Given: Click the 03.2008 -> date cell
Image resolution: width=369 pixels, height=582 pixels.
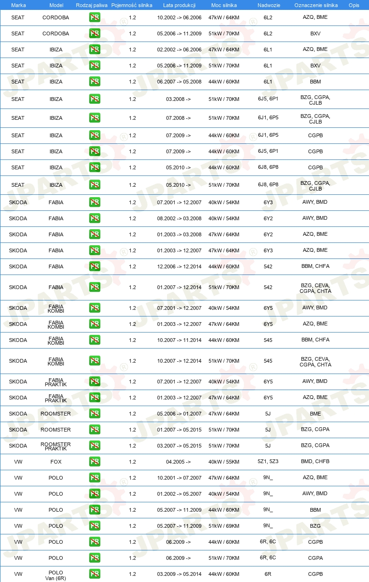Looking at the screenshot, I should click(178, 99).
